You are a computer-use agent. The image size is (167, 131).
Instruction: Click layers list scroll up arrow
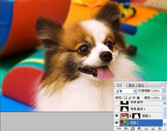pos(164,103)
